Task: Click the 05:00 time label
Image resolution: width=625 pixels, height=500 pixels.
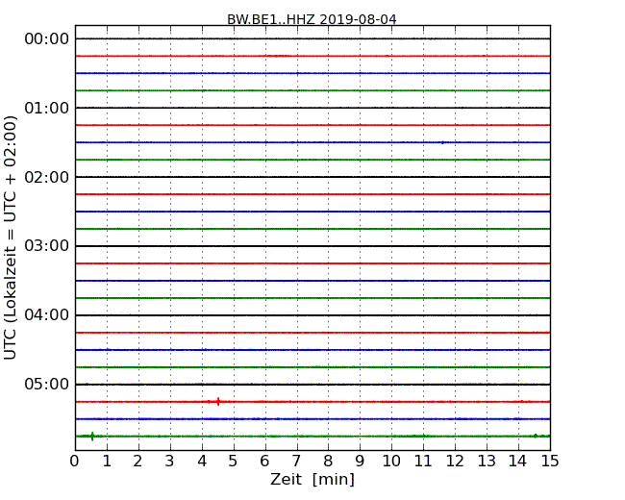Action: tap(47, 384)
